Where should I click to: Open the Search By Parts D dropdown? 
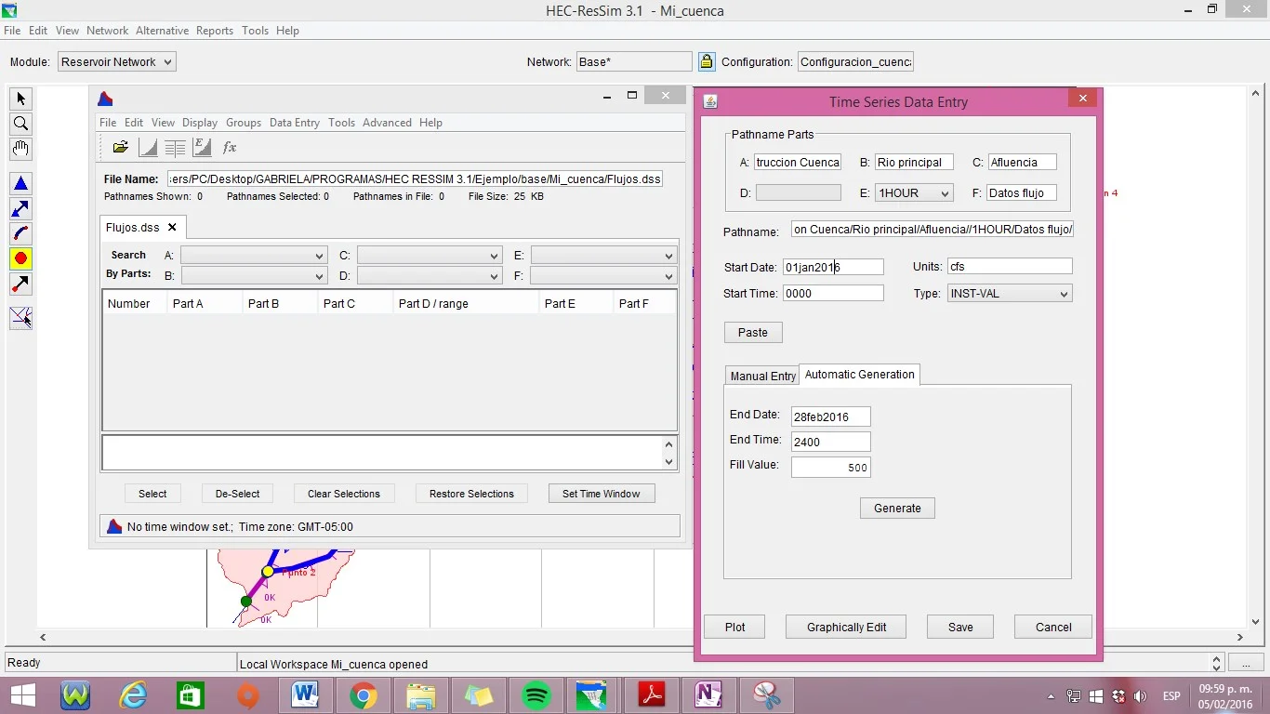tap(430, 276)
